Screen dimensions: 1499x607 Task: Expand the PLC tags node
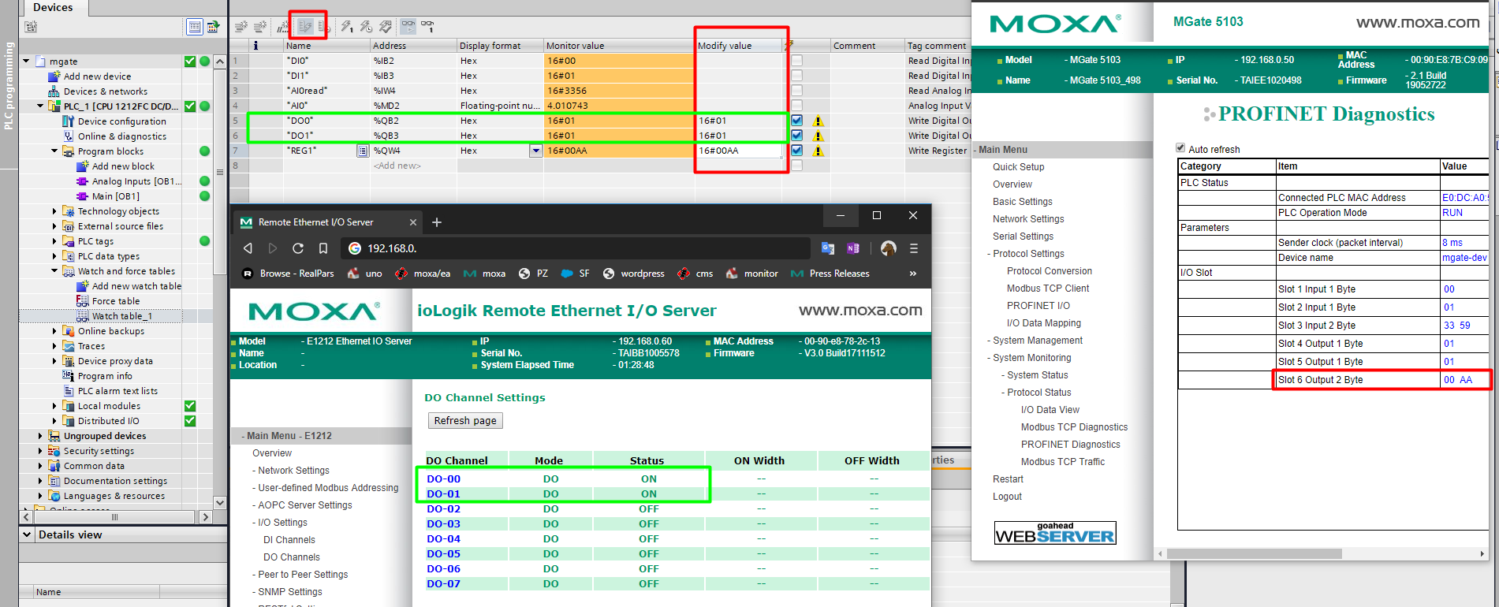tap(54, 240)
